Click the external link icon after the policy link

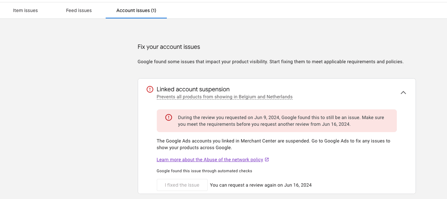click(266, 160)
